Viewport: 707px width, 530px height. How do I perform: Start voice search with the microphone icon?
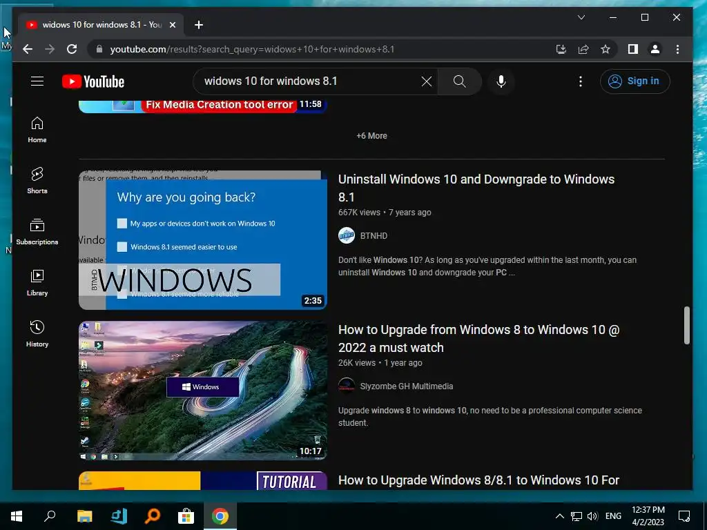pyautogui.click(x=501, y=81)
